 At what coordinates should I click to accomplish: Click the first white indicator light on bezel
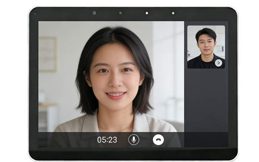tap(147, 13)
